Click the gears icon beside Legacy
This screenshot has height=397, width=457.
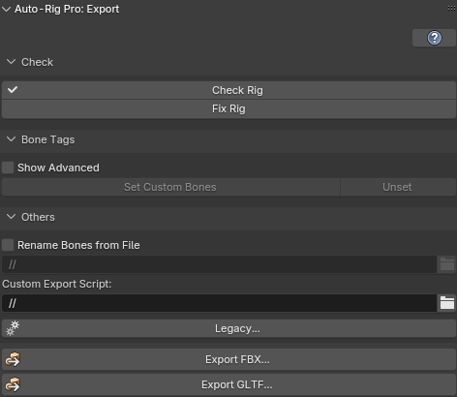[x=13, y=328]
